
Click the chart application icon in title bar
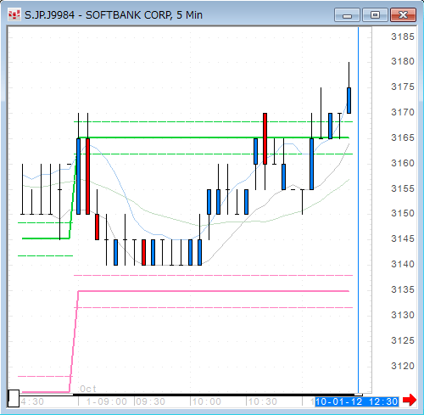pyautogui.click(x=14, y=14)
